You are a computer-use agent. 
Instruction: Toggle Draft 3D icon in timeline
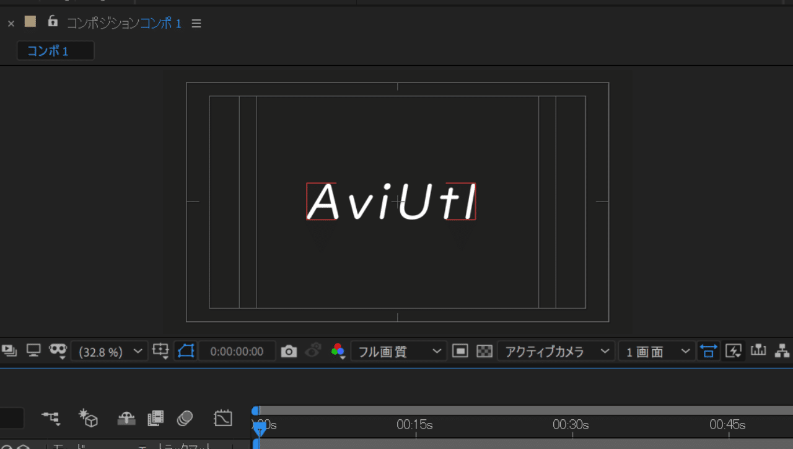pos(89,418)
